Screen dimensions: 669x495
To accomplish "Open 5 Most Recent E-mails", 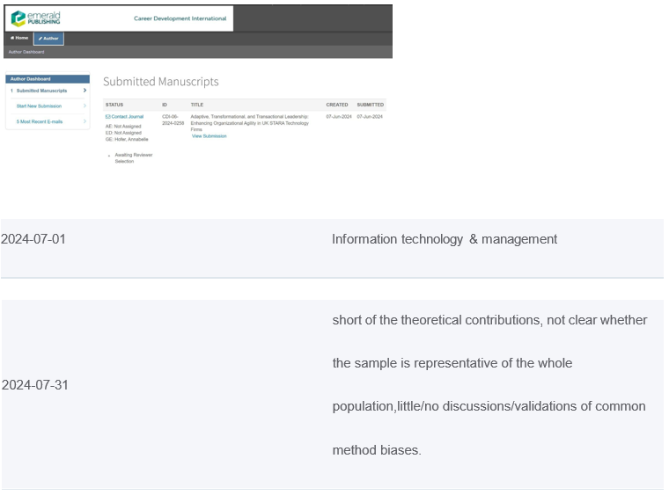I will 40,121.
